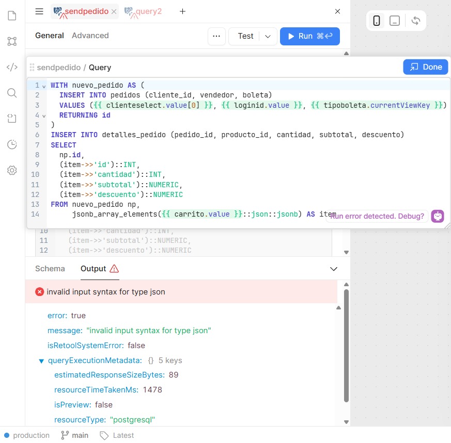The height and width of the screenshot is (443, 451).
Task: Click the hamburger menu icon
Action: click(39, 11)
